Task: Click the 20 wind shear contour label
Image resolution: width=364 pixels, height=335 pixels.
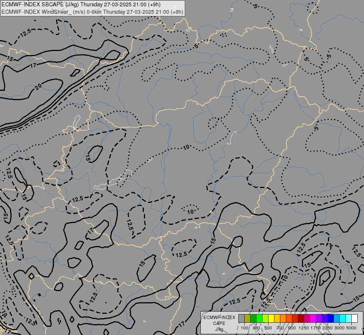Action: [x=38, y=87]
